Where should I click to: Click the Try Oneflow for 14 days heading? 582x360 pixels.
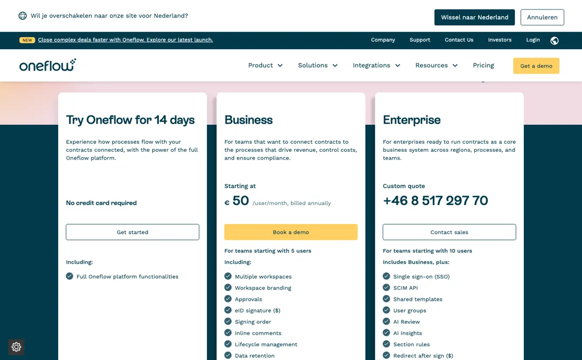pos(130,120)
